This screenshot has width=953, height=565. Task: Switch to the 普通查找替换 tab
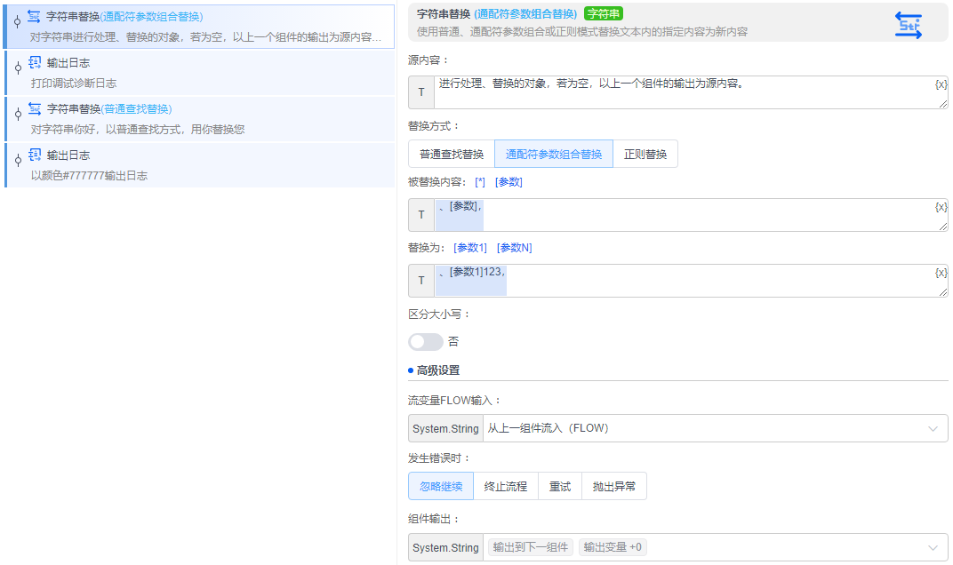point(451,153)
